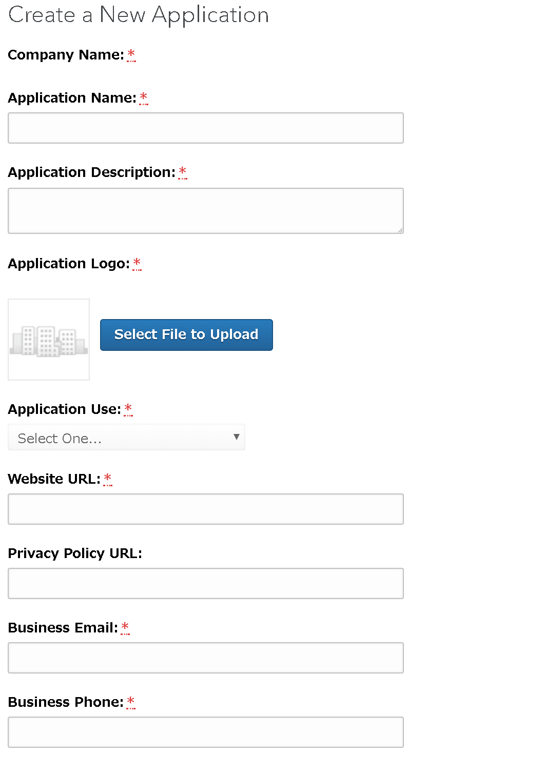The height and width of the screenshot is (773, 543).
Task: Focus the Application Description text area
Action: tap(206, 211)
